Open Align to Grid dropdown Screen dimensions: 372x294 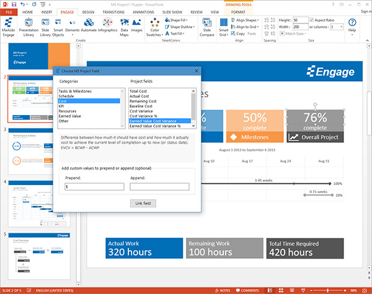245,27
